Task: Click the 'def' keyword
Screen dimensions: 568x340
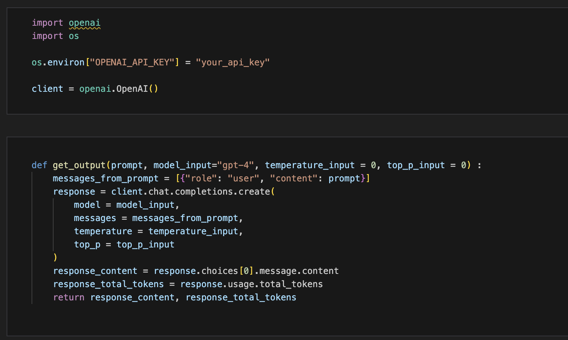Action: 40,165
